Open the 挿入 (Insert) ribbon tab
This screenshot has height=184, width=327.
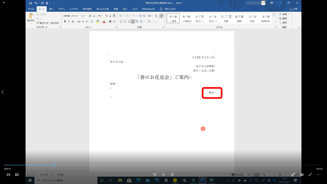[x=51, y=9]
